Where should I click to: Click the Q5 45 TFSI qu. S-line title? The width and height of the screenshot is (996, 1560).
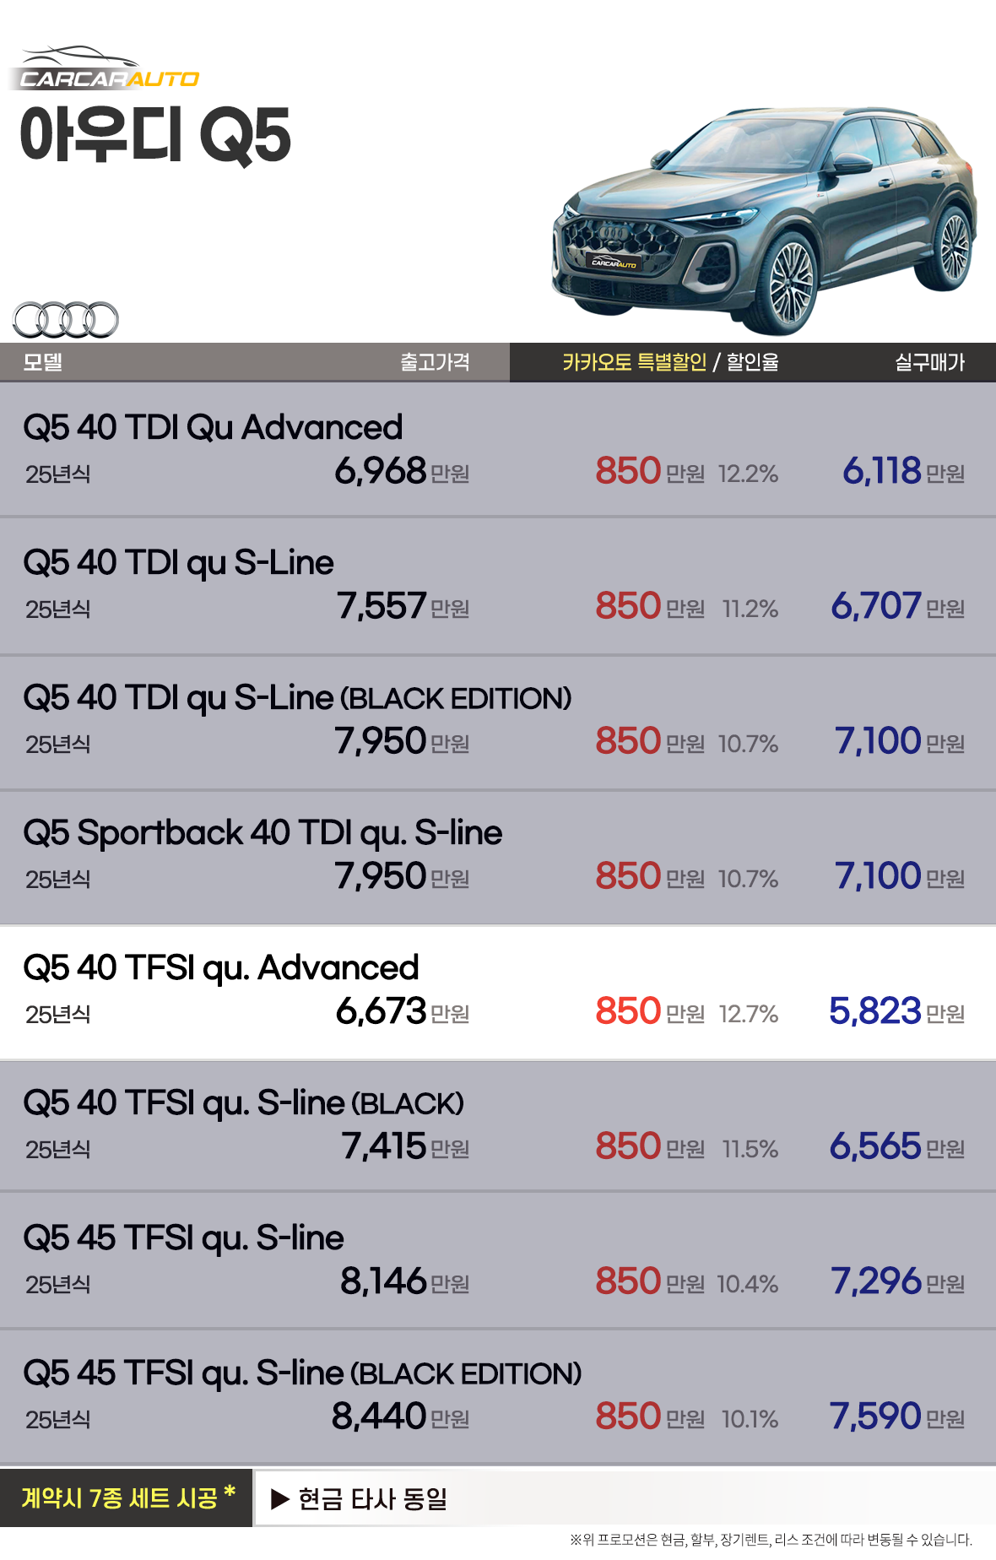[184, 1238]
